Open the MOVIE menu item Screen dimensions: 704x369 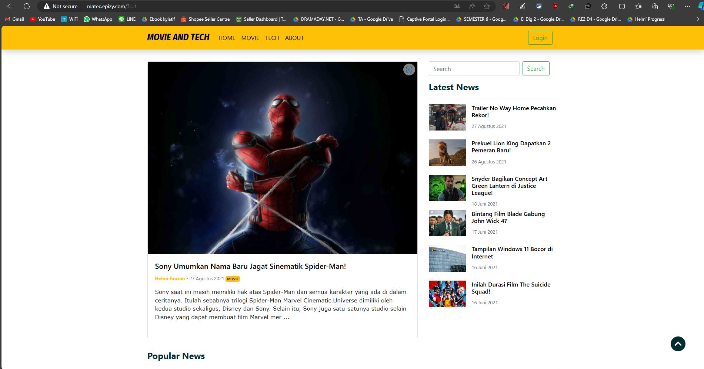pos(250,38)
